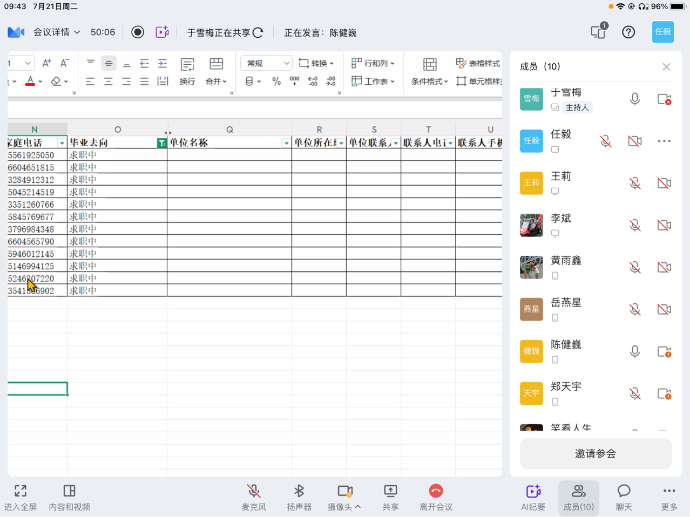
Task: Select top vertical alignment icon
Action: pos(91,63)
